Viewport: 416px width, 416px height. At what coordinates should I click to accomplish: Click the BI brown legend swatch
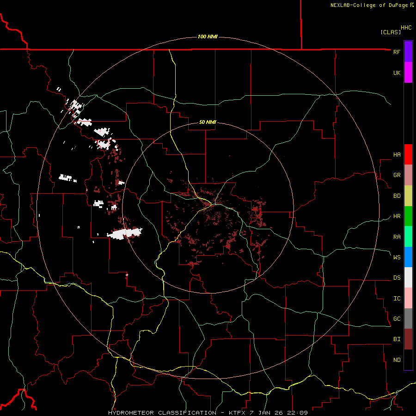pyautogui.click(x=408, y=339)
